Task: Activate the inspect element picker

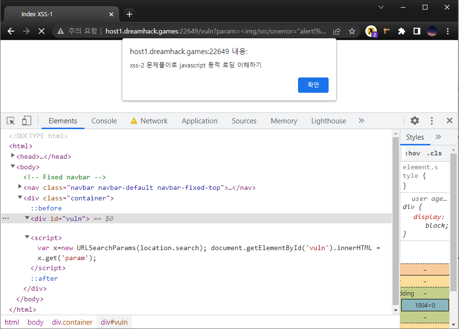Action: 11,121
